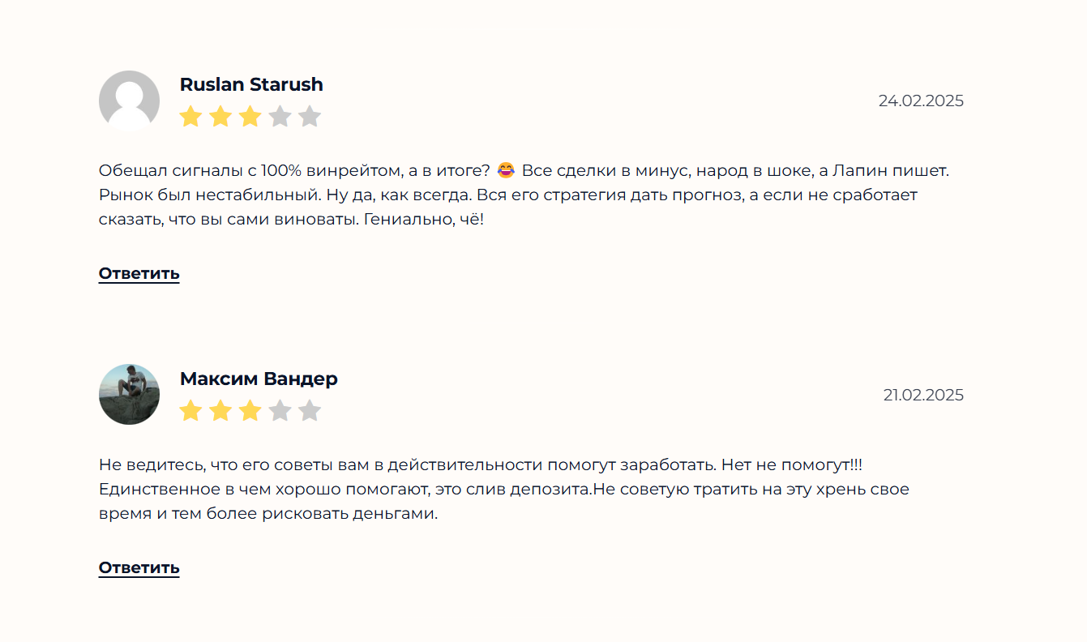The image size is (1087, 642).
Task: Click the 24.02.2025 review date
Action: point(921,101)
